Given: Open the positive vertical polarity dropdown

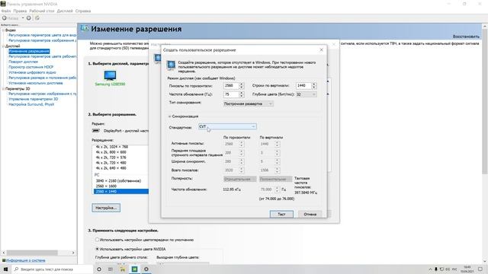Looking at the screenshot, I should pyautogui.click(x=275, y=179).
